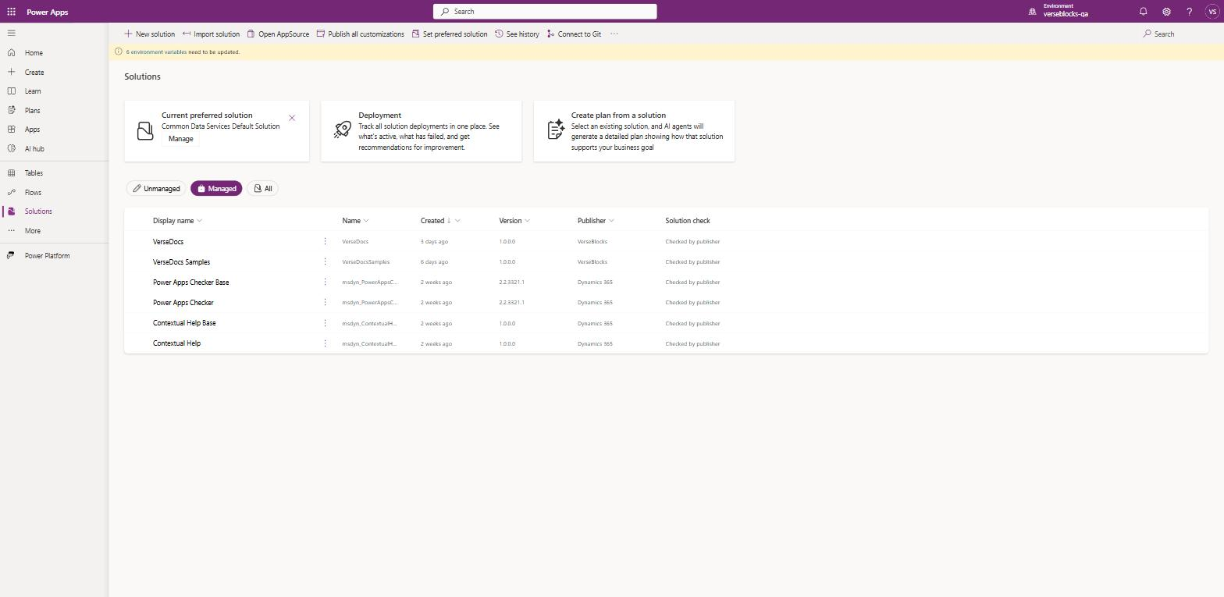Image resolution: width=1224 pixels, height=597 pixels.
Task: Open the Contextual Help Base solution
Action: 184,323
